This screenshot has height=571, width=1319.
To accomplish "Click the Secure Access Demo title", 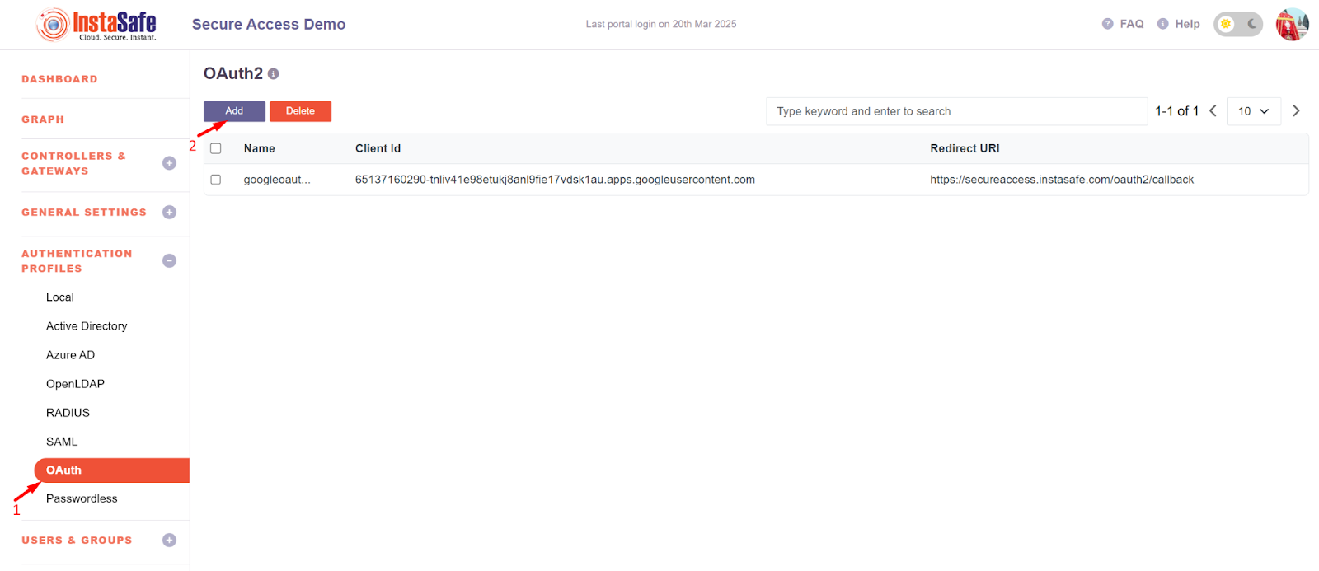I will coord(269,25).
